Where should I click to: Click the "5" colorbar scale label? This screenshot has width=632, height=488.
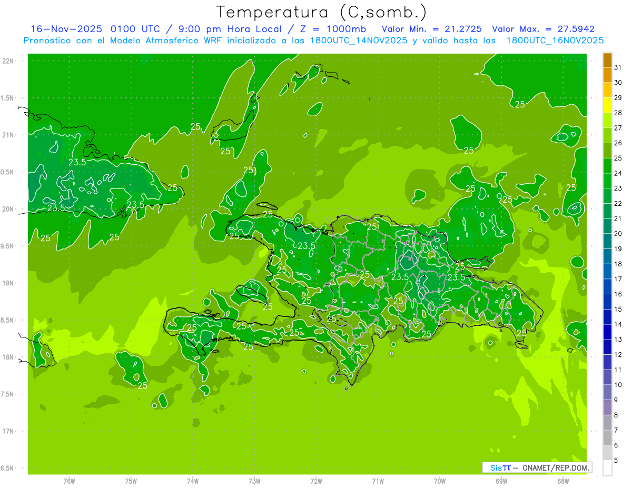616,461
